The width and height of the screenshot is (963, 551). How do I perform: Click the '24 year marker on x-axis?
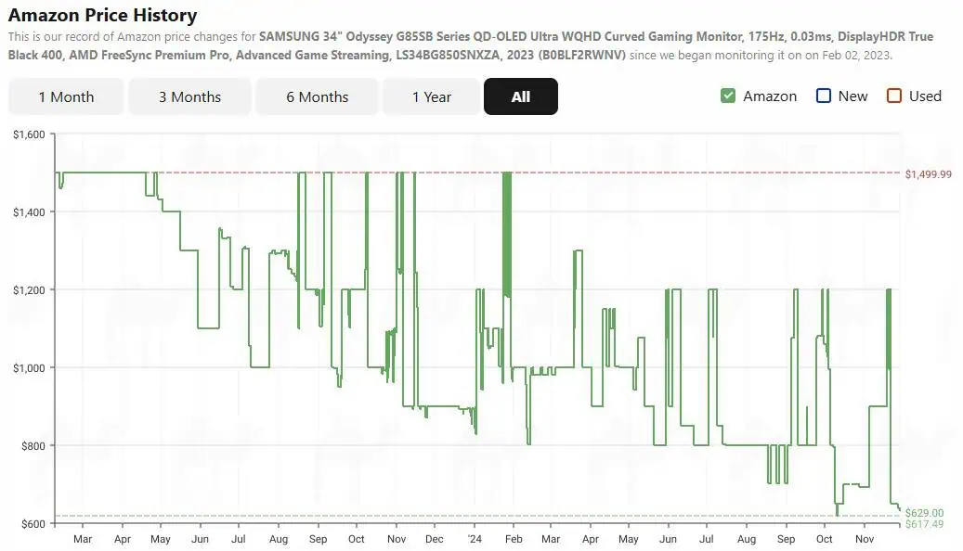475,539
